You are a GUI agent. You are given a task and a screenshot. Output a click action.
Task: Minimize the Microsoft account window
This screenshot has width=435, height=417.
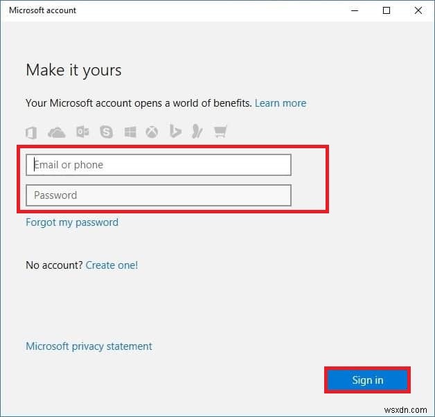click(355, 10)
